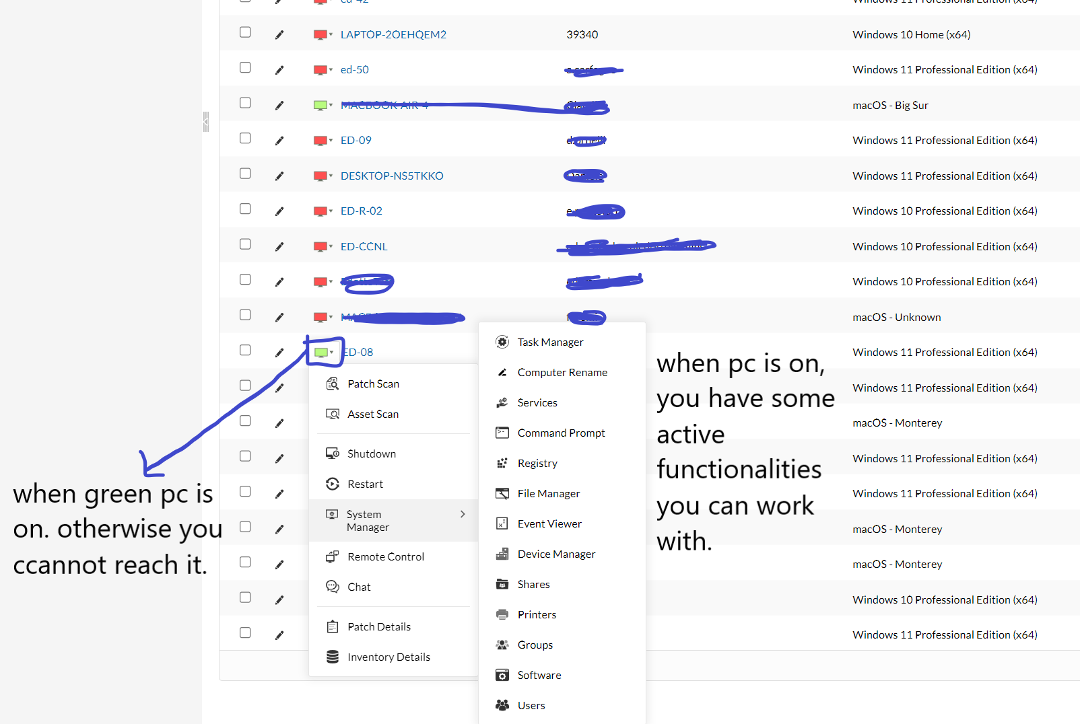The height and width of the screenshot is (724, 1080).
Task: Choose Remote Control from the menu
Action: pos(386,556)
